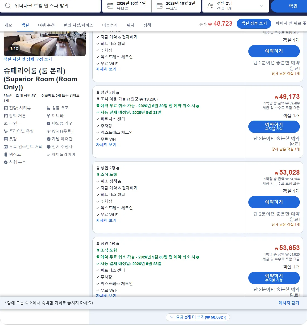Click info icon after free cancellation text in ₩49,173 offer
Image resolution: width=307 pixels, height=325 pixels.
tap(198, 106)
